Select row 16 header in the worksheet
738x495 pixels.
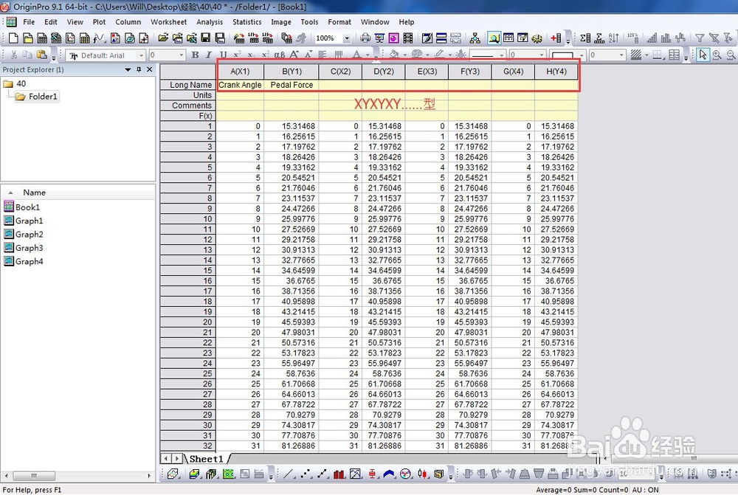pyautogui.click(x=187, y=281)
